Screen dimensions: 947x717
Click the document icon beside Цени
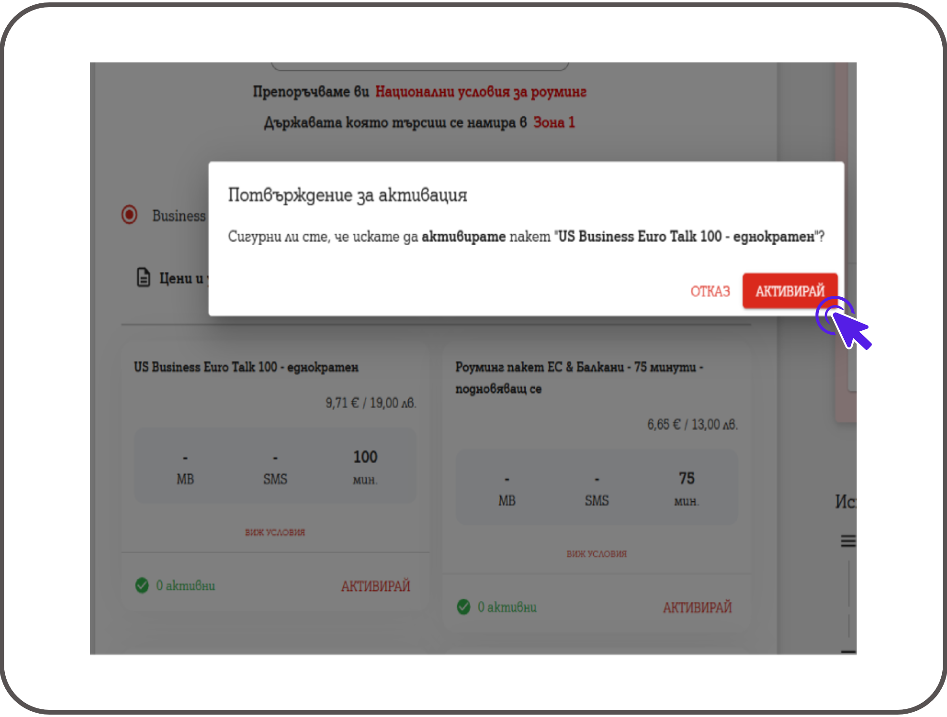click(143, 277)
